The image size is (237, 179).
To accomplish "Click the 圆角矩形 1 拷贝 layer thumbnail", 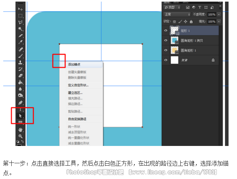I will point(175,40).
